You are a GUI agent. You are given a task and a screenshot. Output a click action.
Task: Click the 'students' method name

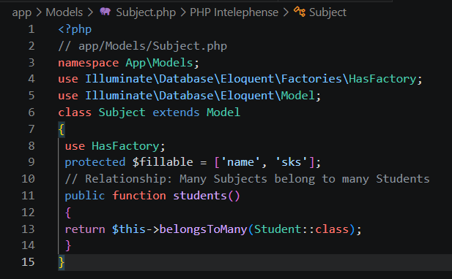click(200, 196)
